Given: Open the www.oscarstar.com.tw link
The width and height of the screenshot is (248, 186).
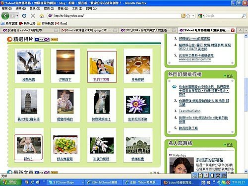Looking at the screenshot, I should pyautogui.click(x=195, y=60).
